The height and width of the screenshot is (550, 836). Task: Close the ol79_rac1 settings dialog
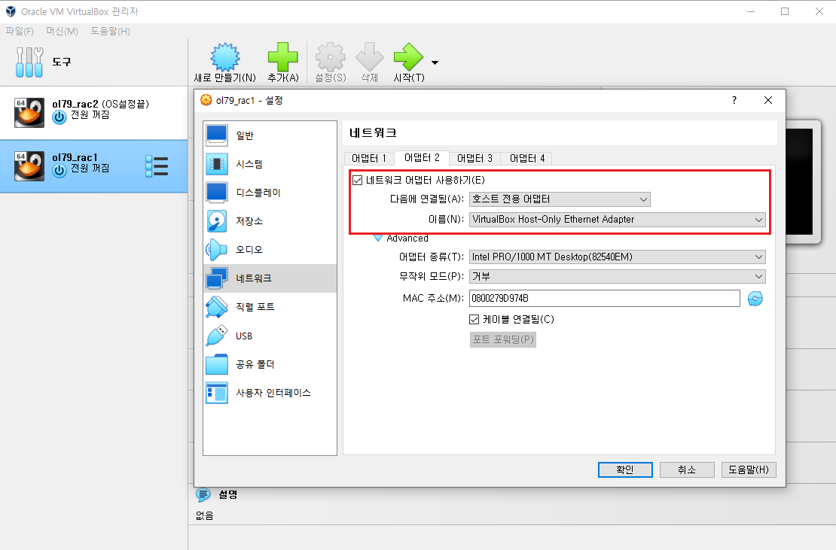[x=767, y=100]
